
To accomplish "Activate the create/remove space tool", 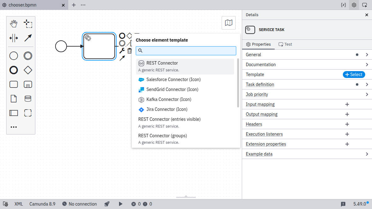I will point(14,38).
